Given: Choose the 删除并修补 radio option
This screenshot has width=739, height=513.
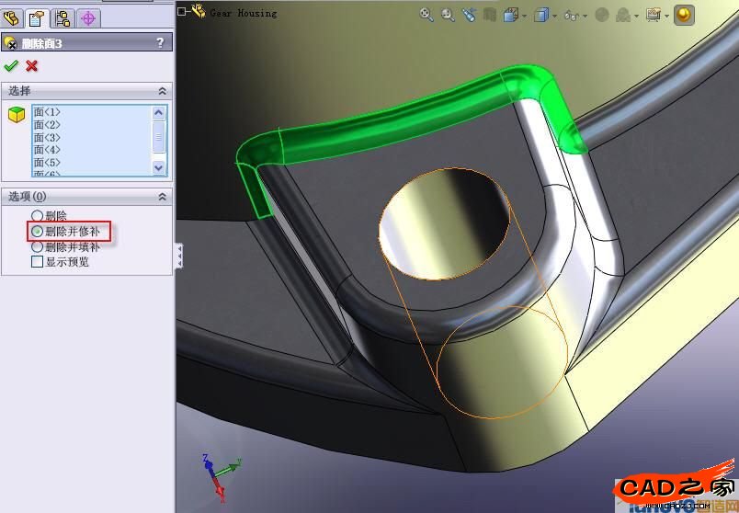Looking at the screenshot, I should (x=38, y=231).
